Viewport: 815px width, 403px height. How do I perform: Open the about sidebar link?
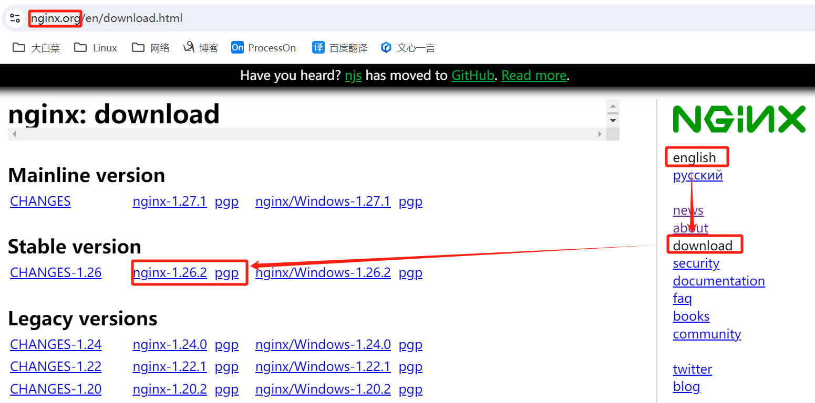point(690,228)
